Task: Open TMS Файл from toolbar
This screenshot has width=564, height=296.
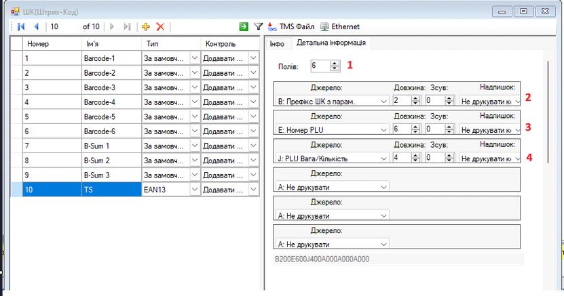Action: pos(291,26)
